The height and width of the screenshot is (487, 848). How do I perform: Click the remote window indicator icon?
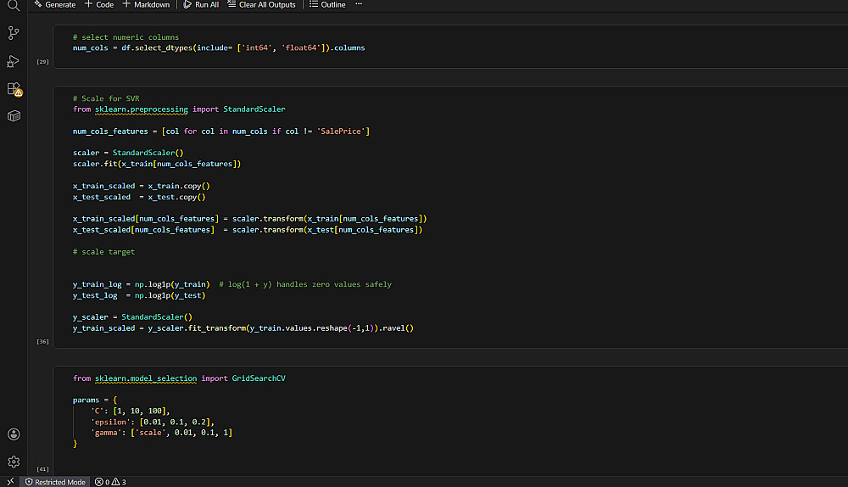[x=9, y=481]
